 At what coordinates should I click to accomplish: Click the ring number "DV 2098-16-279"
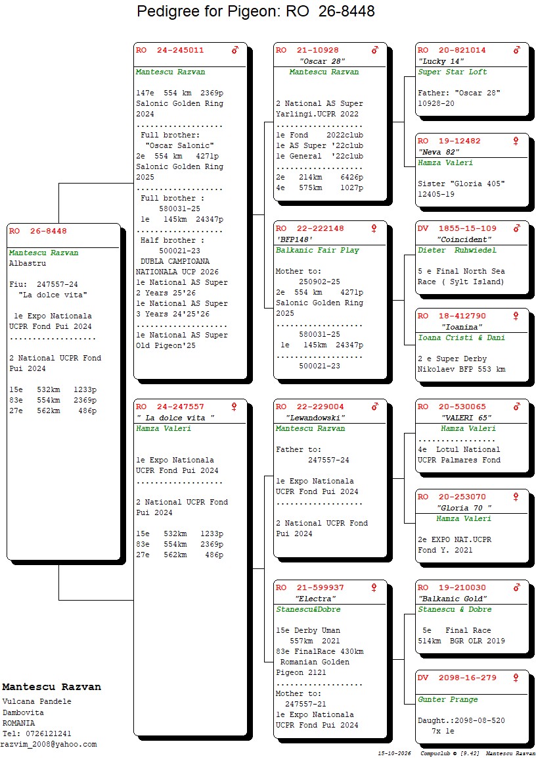pyautogui.click(x=457, y=678)
